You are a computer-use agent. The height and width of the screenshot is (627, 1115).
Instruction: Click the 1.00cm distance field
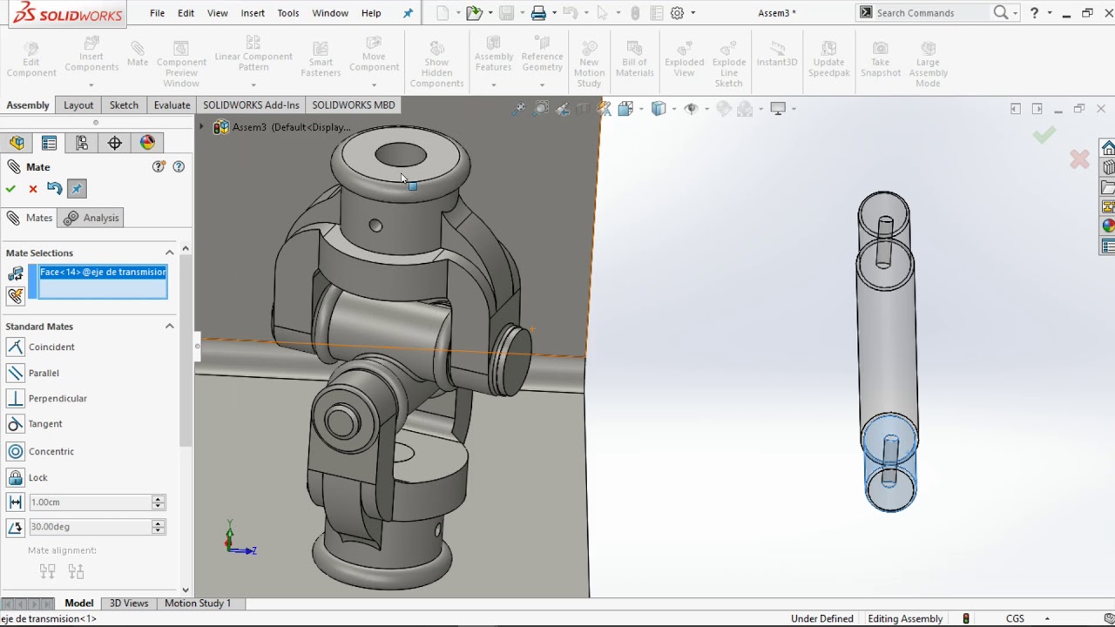click(x=90, y=502)
